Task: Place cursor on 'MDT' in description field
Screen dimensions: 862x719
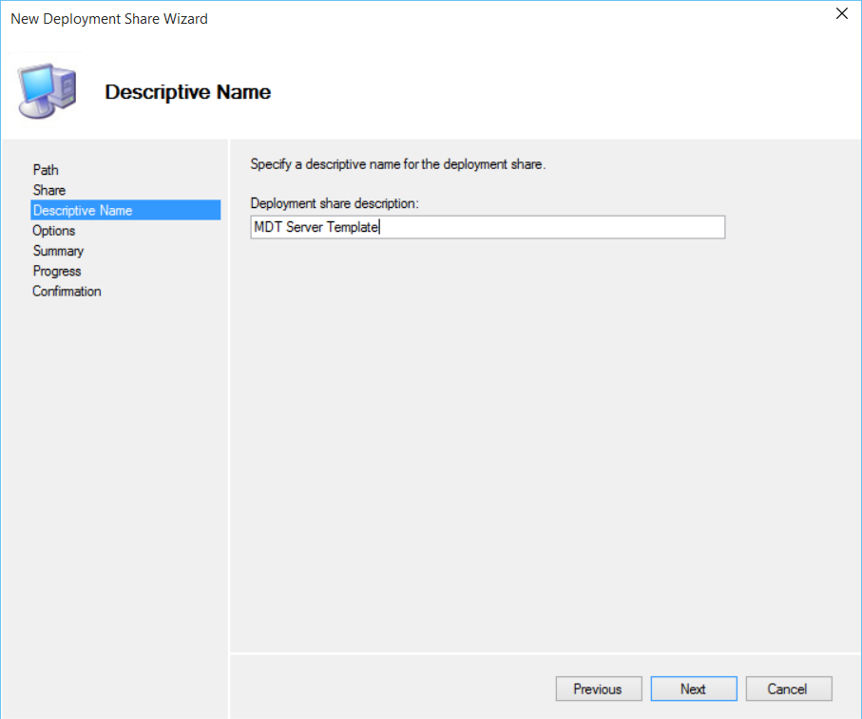Action: [266, 227]
